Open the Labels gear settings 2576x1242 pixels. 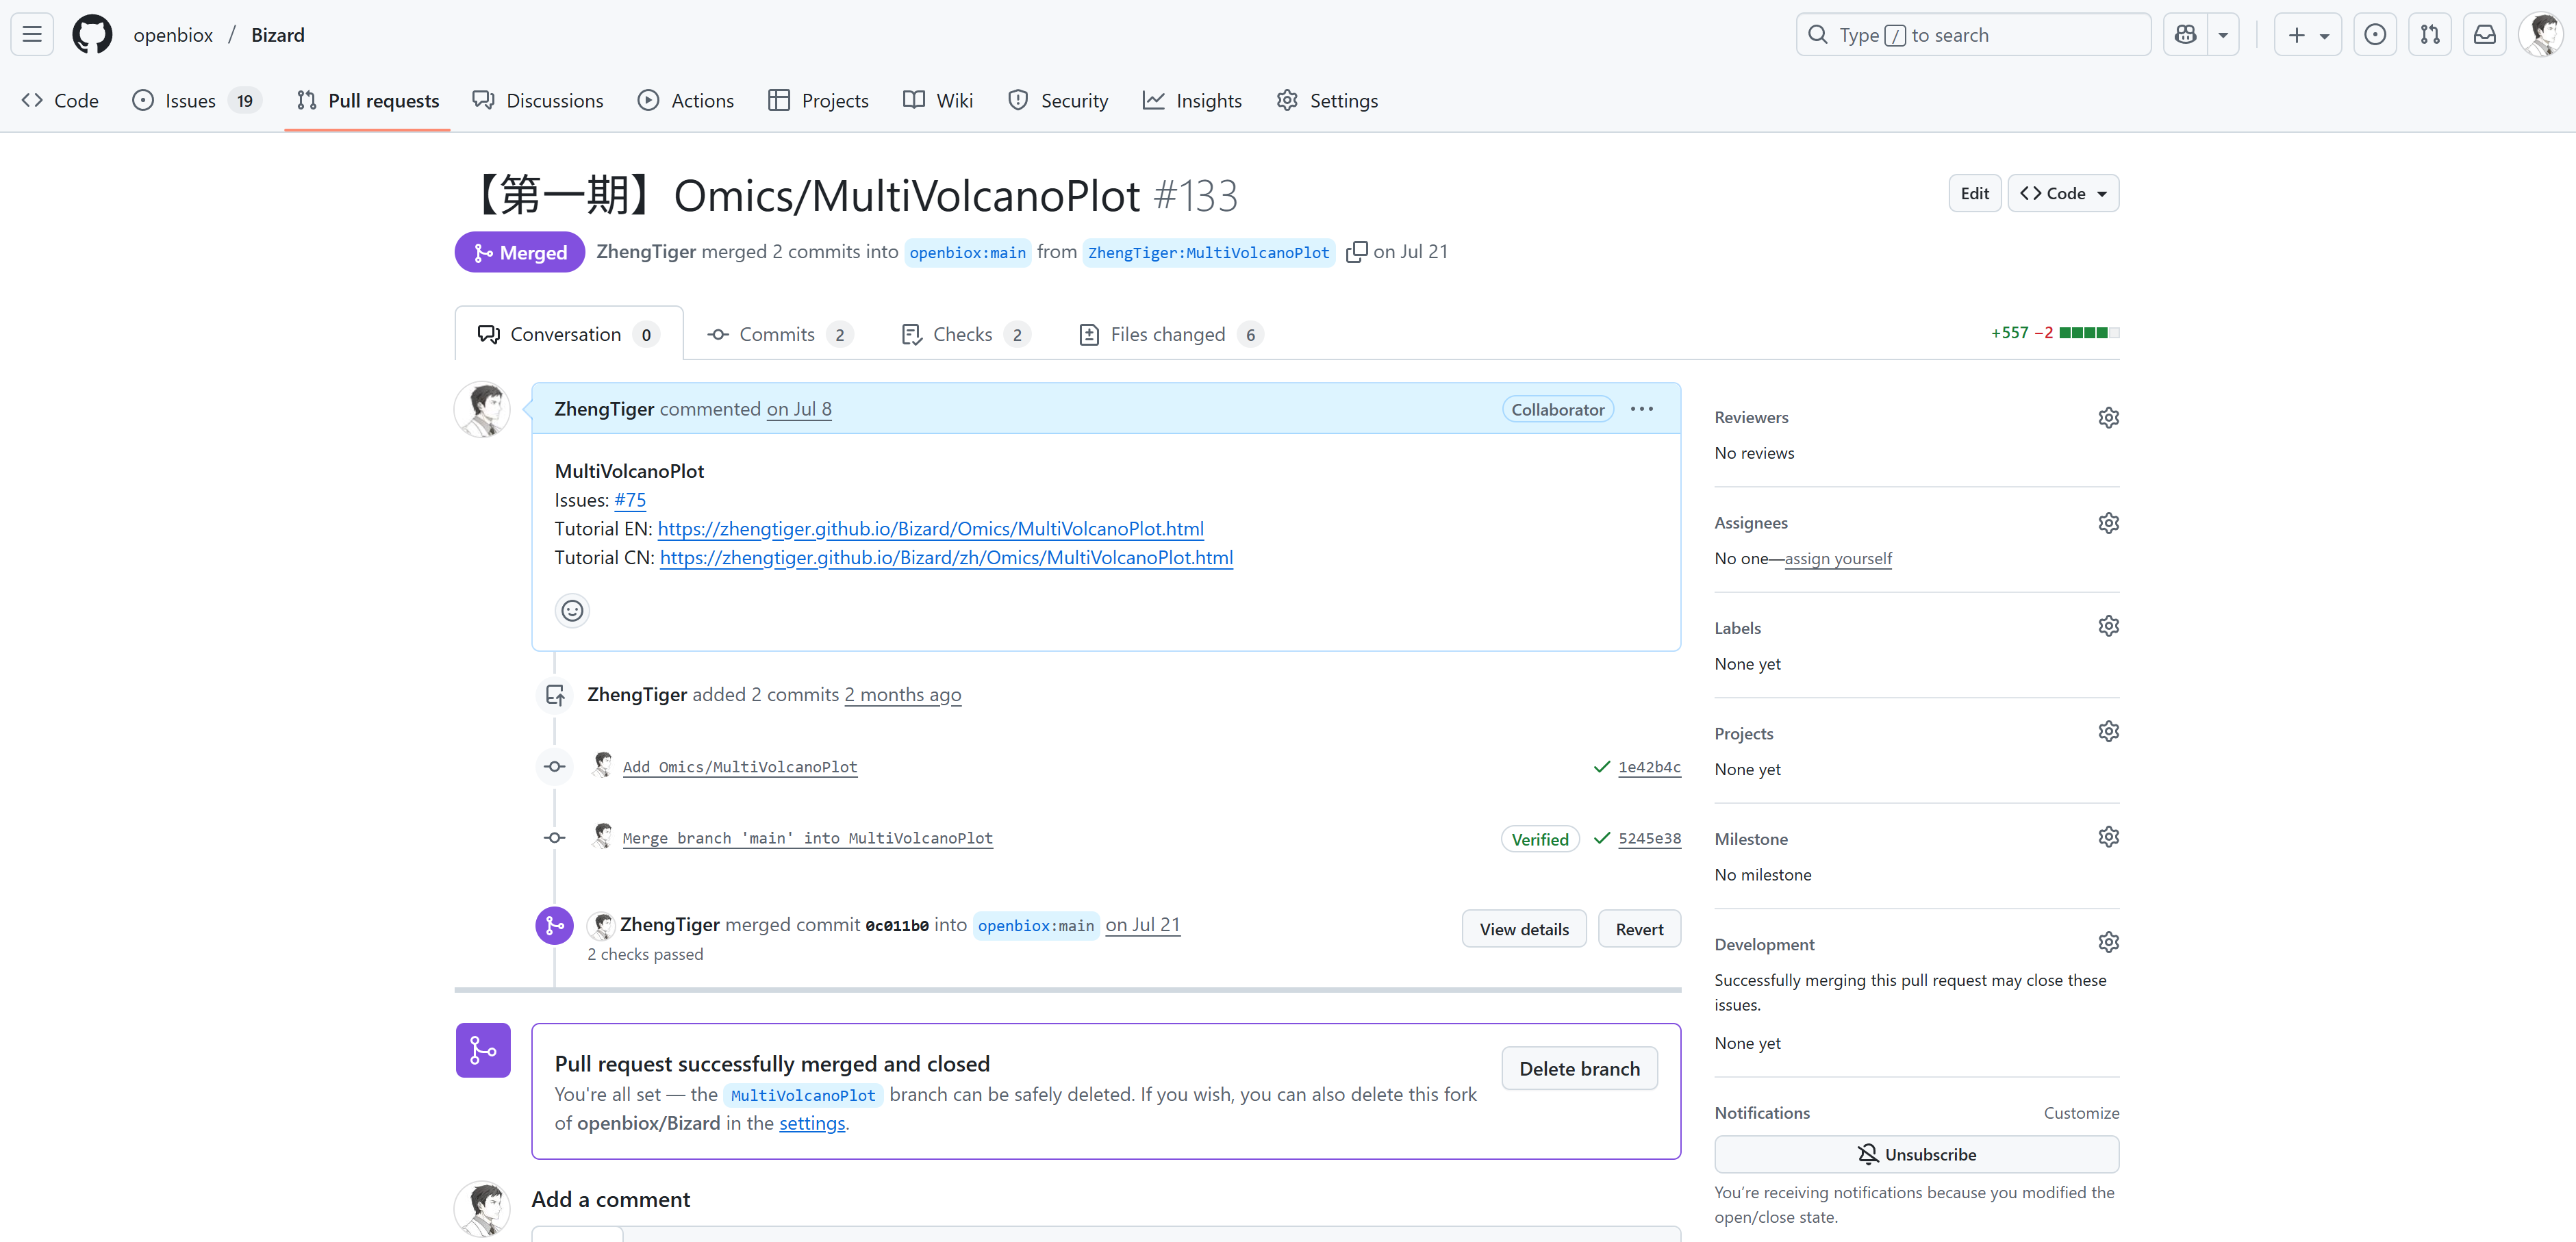pos(2108,627)
